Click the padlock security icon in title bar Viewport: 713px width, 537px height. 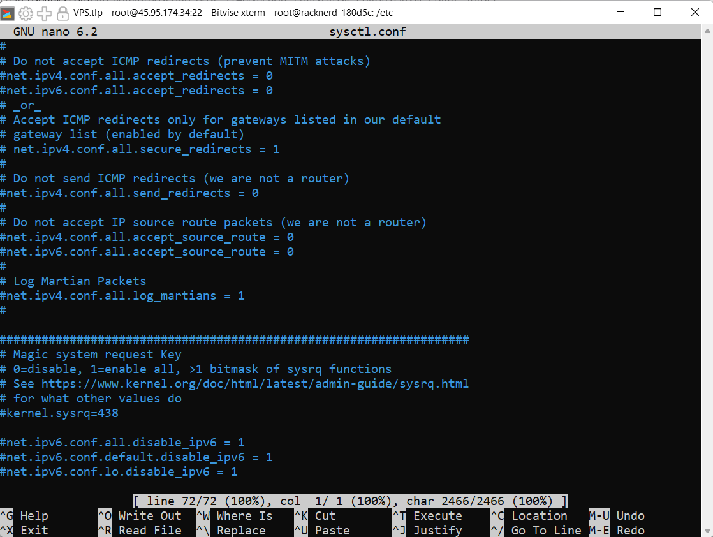click(x=62, y=13)
